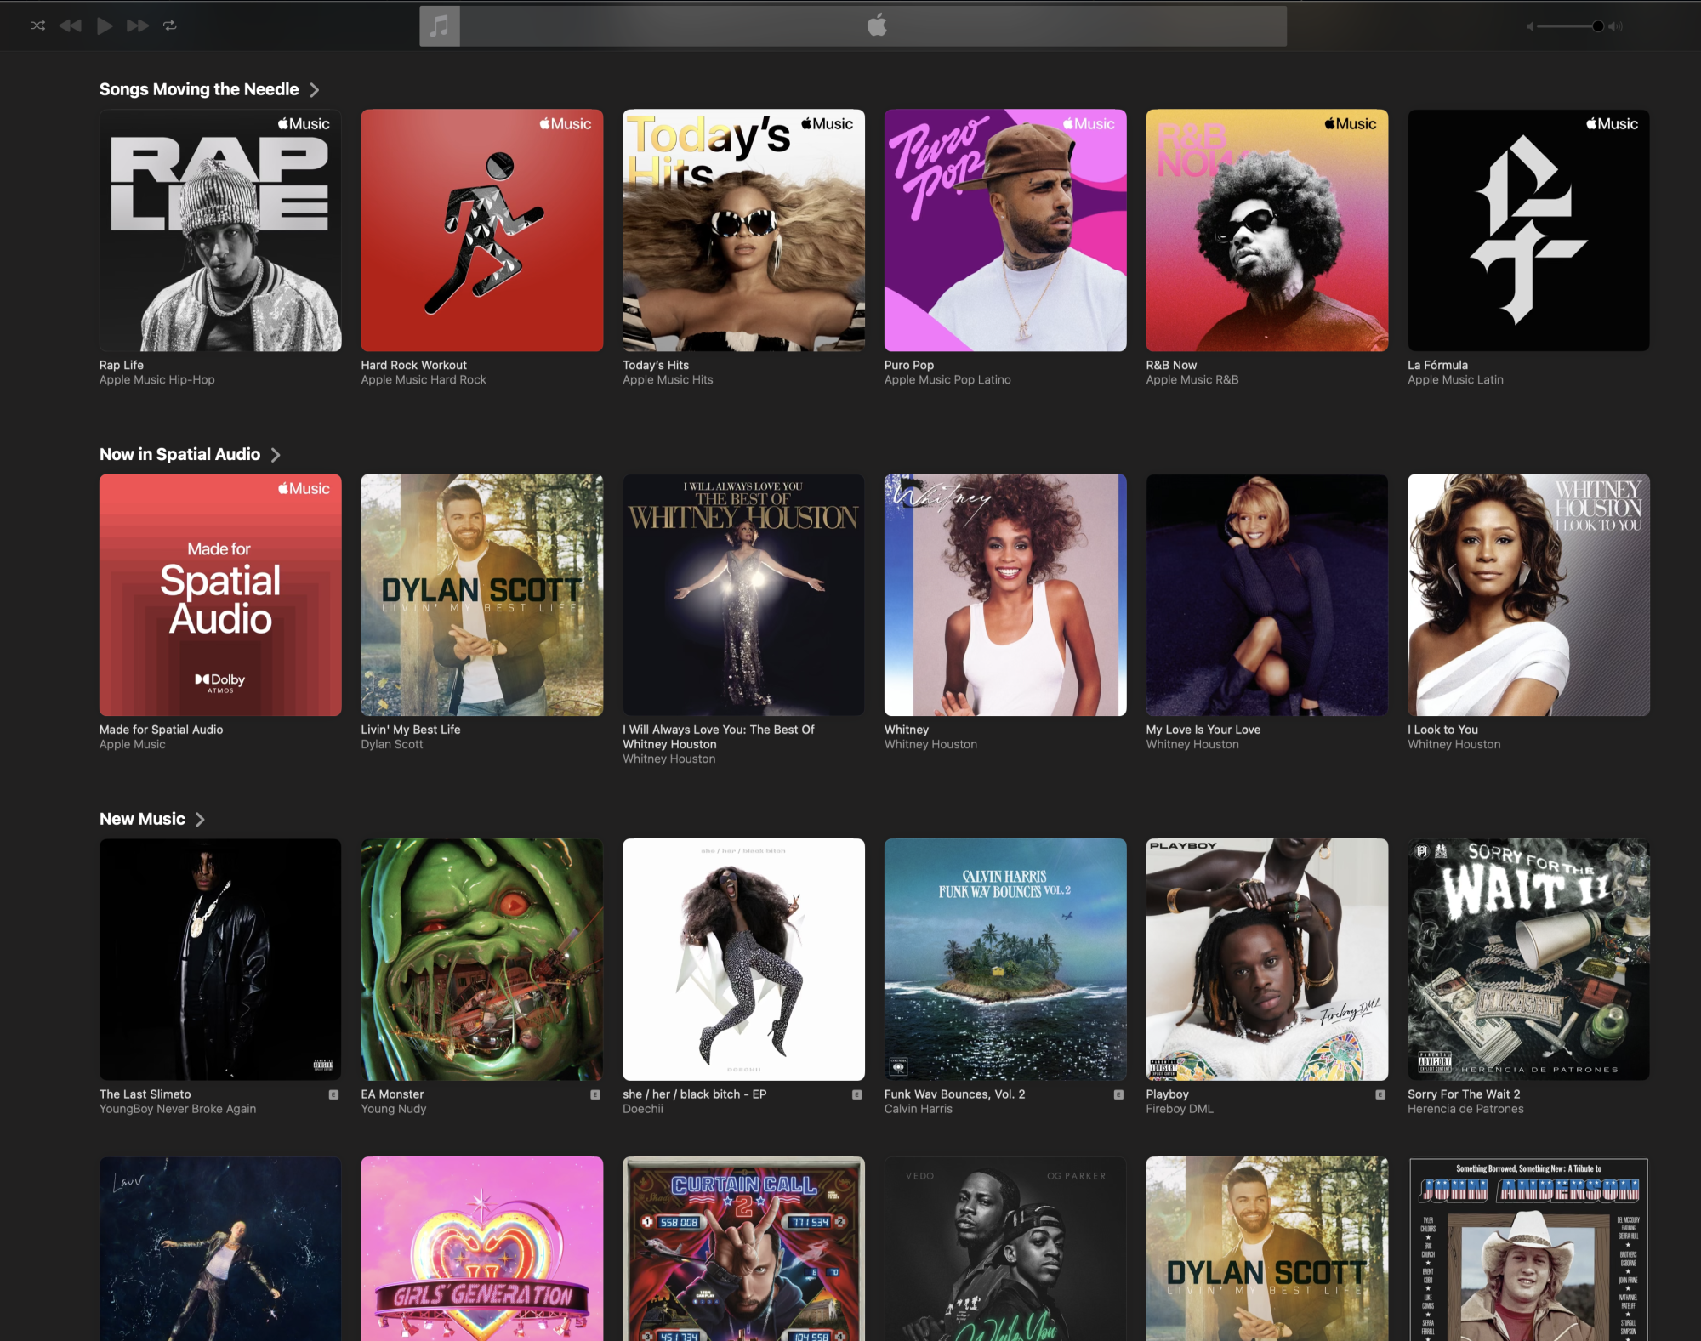
Task: Click the Herencia de Patrones link
Action: [x=1465, y=1110]
